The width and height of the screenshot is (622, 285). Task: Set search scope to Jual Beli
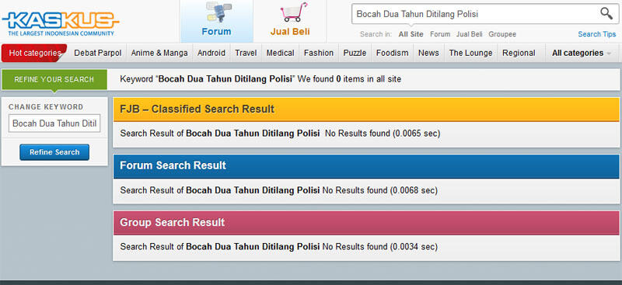click(x=470, y=34)
